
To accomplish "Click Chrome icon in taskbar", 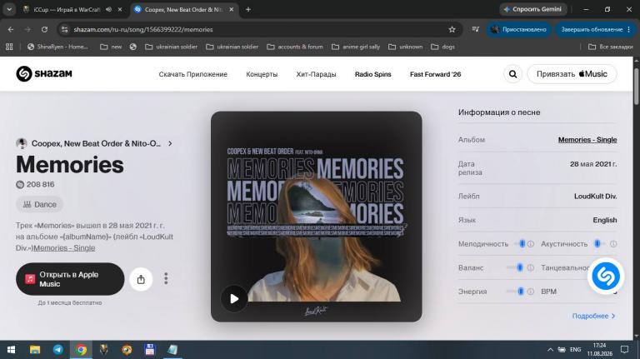I will [81, 350].
